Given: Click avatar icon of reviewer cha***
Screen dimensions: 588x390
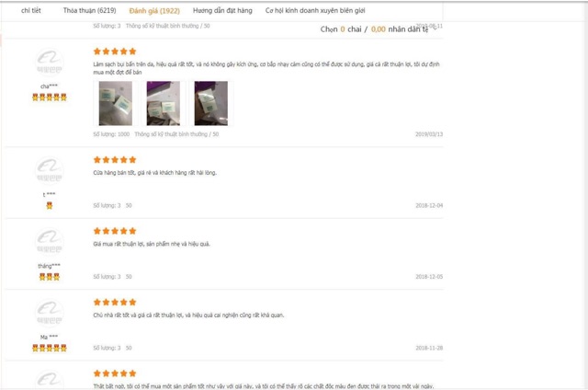Looking at the screenshot, I should coord(49,62).
